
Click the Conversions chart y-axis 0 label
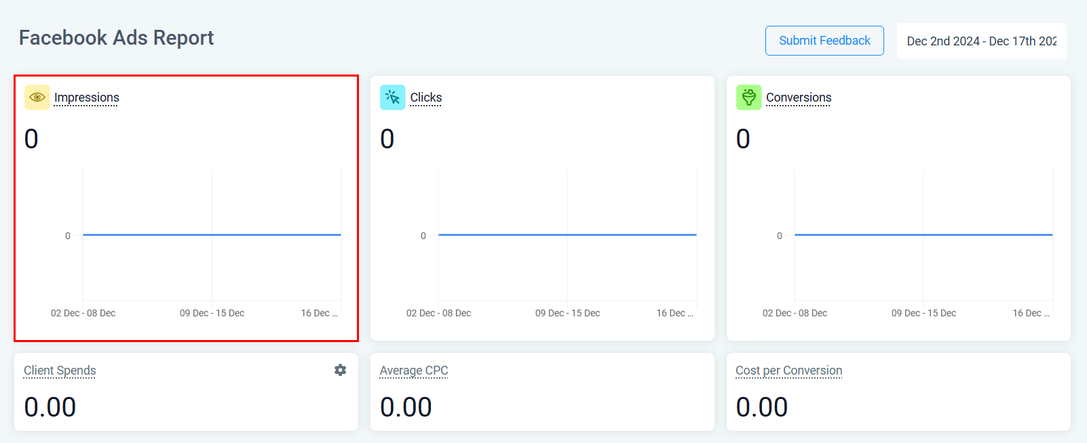click(x=780, y=236)
